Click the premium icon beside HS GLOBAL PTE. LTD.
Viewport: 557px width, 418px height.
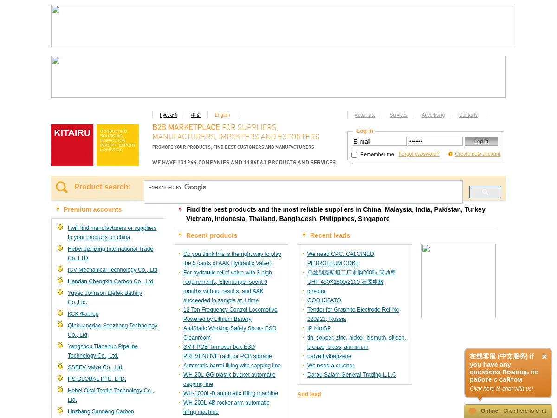pos(60,378)
